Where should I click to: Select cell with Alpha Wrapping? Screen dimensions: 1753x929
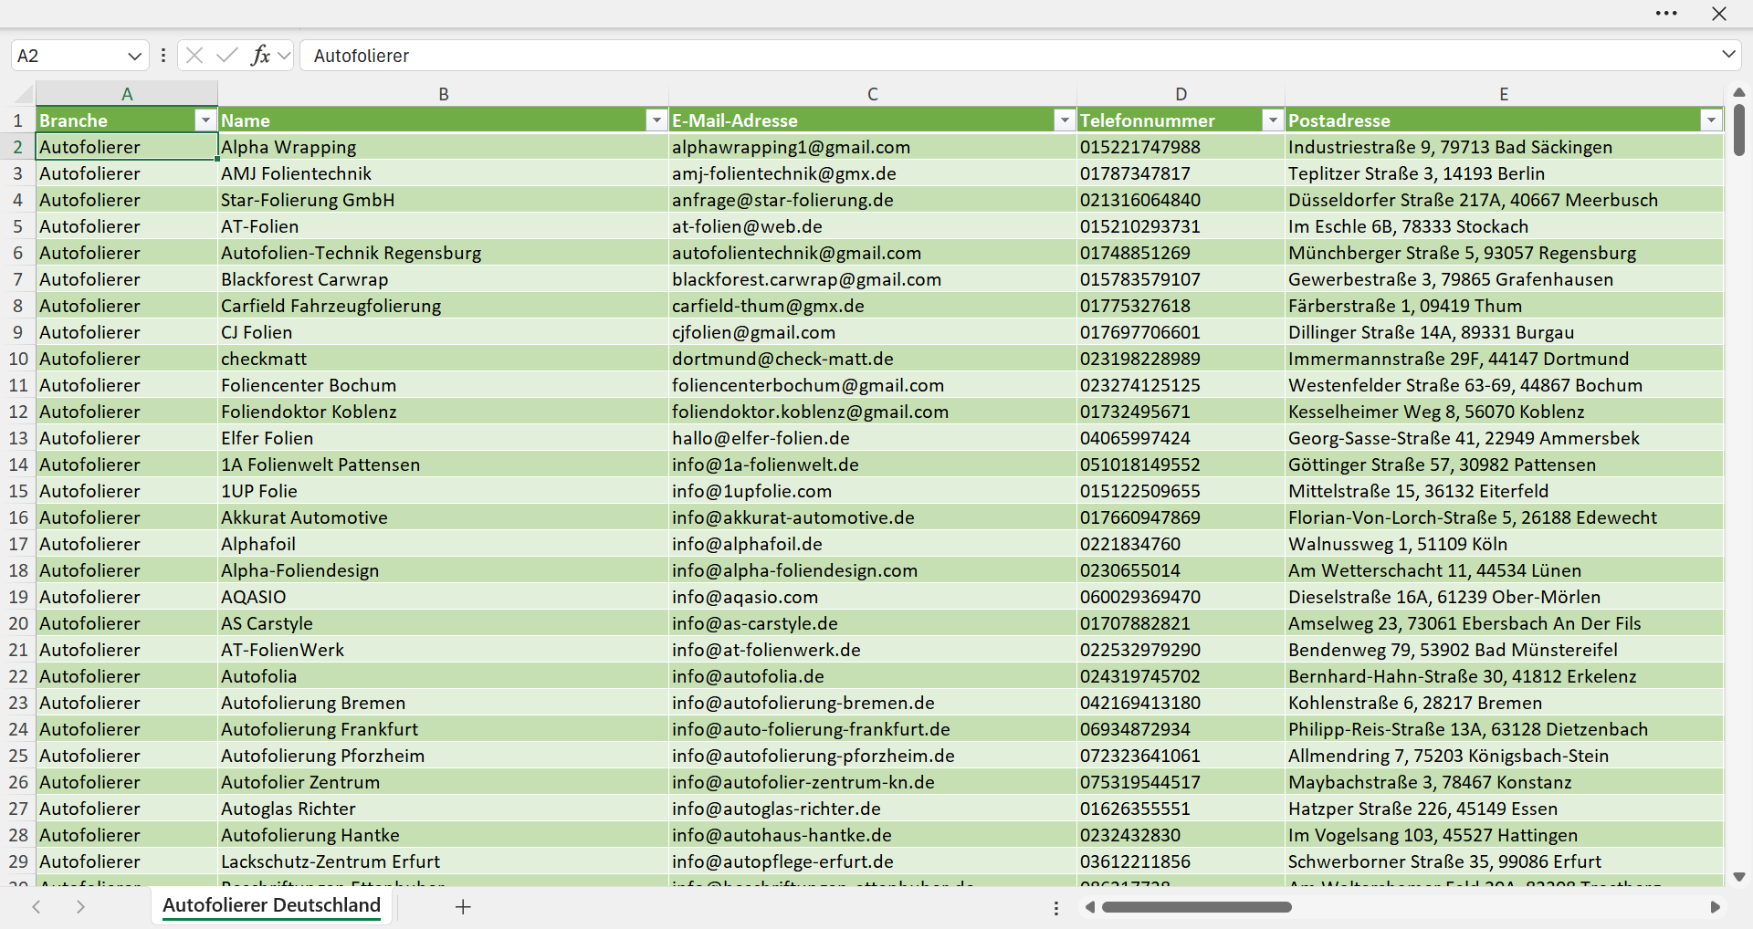tap(444, 147)
